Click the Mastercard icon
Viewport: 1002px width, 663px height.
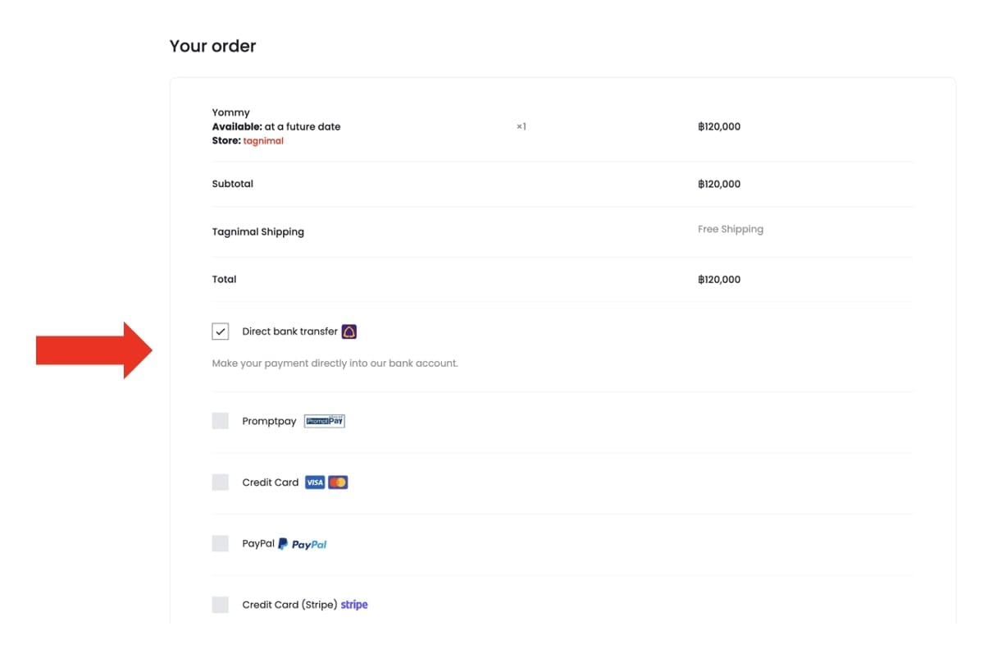tap(338, 482)
